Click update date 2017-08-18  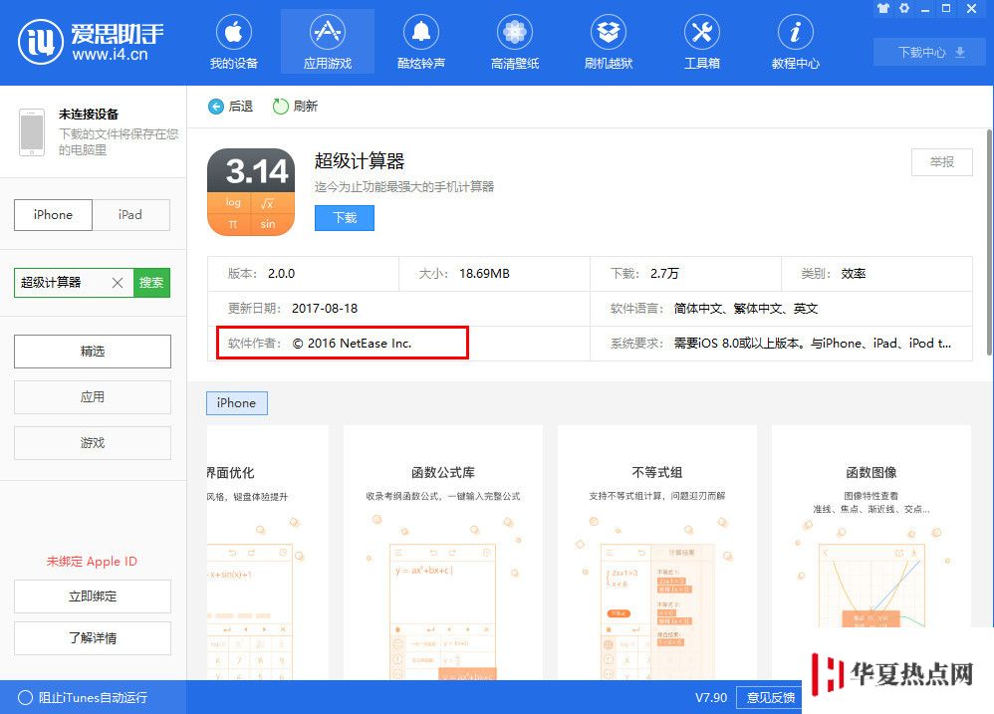325,309
